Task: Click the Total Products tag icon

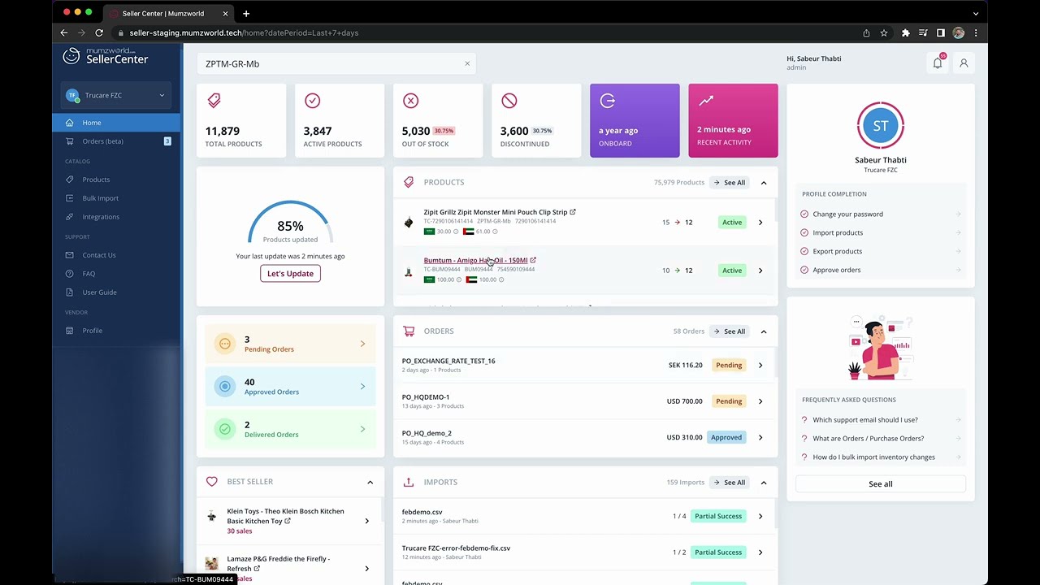Action: (x=214, y=100)
